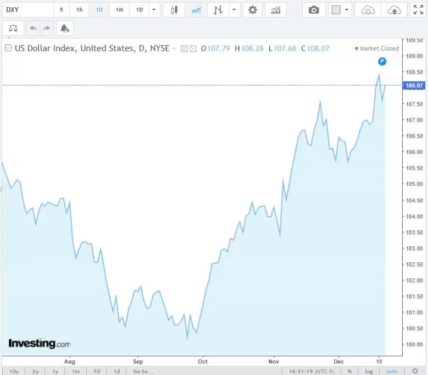Toggle percentage scale with % button

(x=349, y=371)
